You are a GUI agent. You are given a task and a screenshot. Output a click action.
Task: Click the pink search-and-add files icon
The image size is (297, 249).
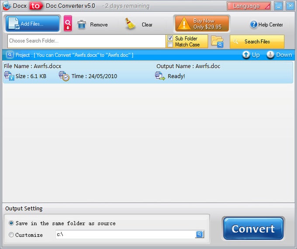pyautogui.click(x=68, y=23)
